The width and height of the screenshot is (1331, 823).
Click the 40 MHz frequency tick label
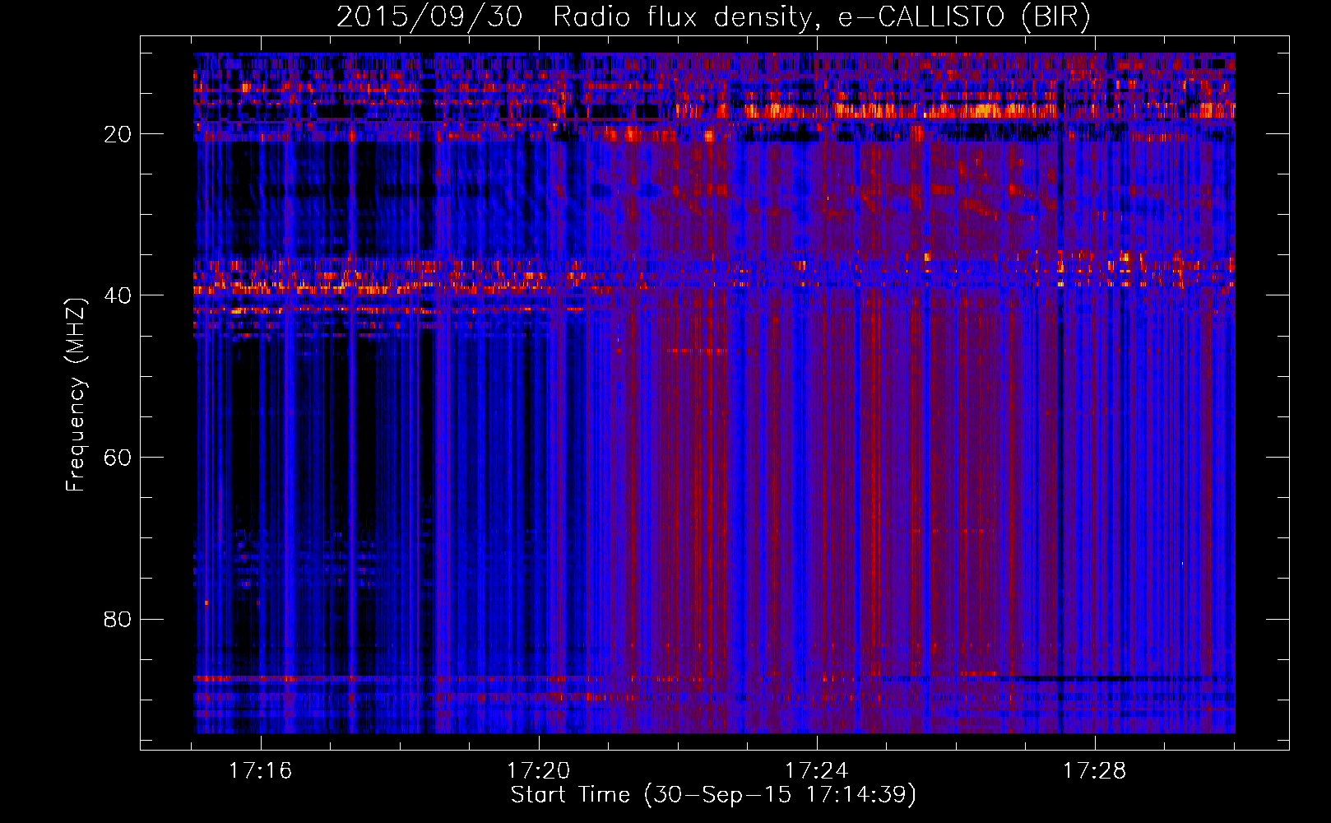pos(118,295)
